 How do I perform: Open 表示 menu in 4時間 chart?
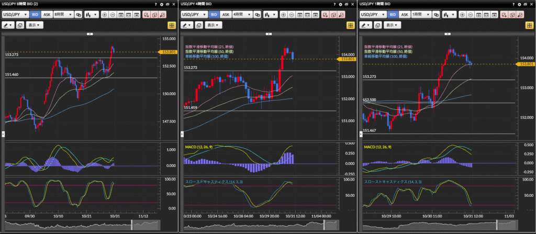point(212,25)
